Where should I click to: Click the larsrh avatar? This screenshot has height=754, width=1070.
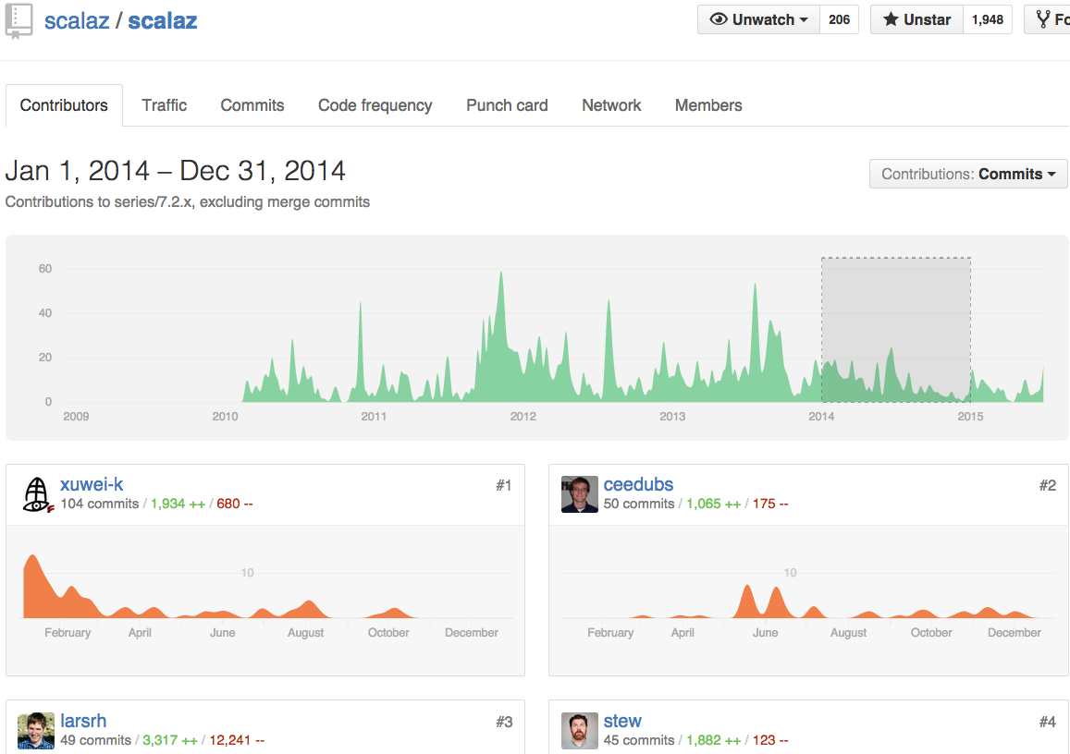click(x=36, y=731)
